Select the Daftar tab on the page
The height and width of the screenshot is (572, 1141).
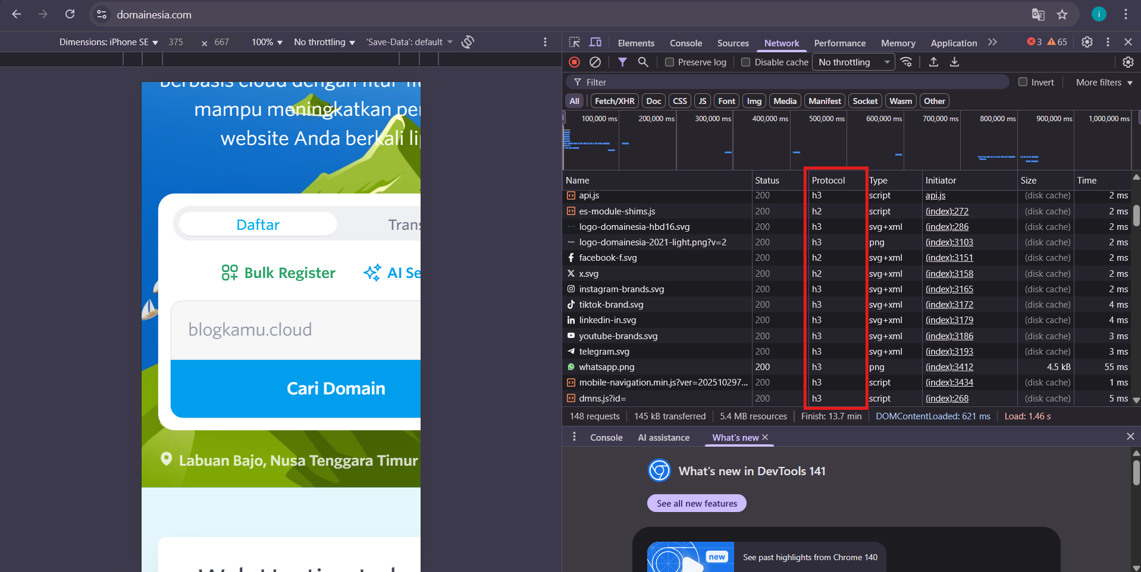click(258, 225)
